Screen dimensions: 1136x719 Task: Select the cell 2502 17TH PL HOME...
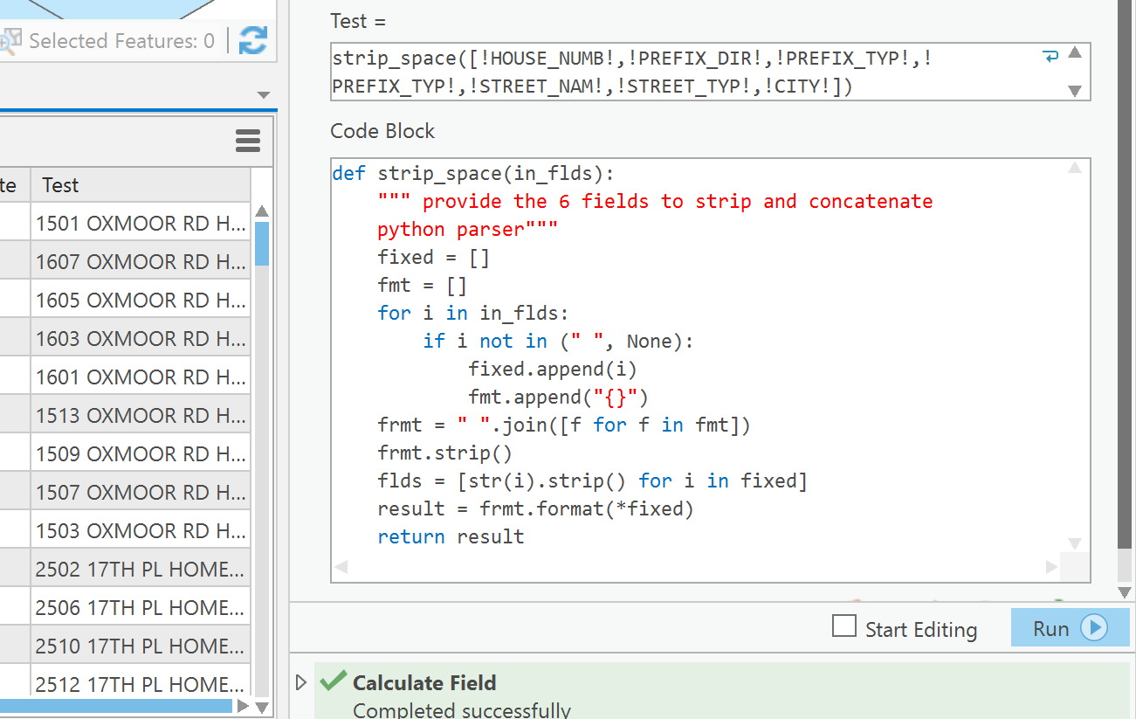141,570
